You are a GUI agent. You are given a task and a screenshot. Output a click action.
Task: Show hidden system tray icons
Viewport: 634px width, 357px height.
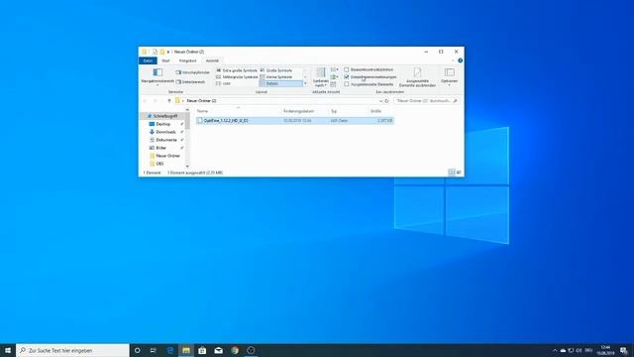[555, 350]
